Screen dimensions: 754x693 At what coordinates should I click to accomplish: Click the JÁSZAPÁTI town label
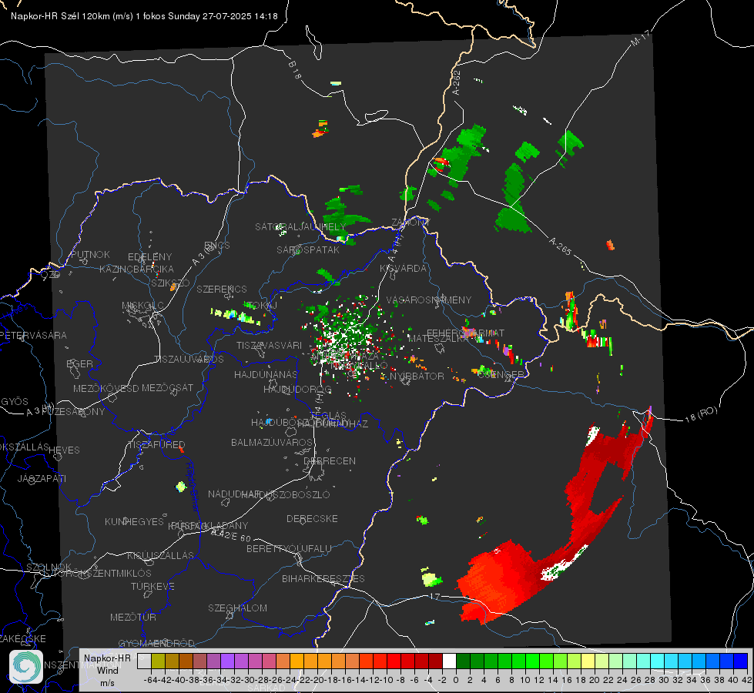click(42, 478)
